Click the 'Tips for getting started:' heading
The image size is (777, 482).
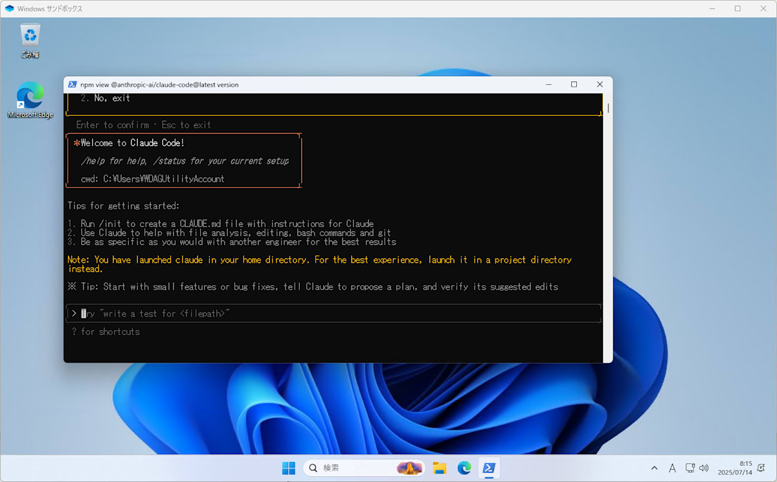pyautogui.click(x=123, y=206)
